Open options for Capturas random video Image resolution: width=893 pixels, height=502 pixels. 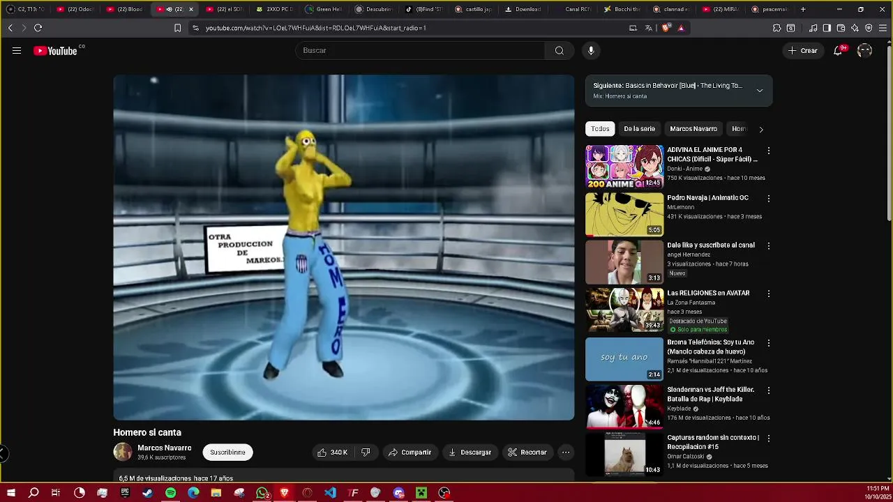point(769,439)
